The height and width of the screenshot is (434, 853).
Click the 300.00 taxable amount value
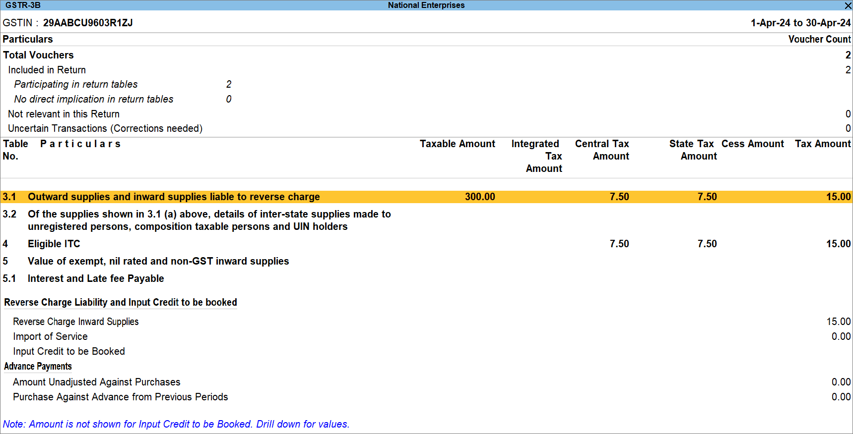pyautogui.click(x=480, y=197)
